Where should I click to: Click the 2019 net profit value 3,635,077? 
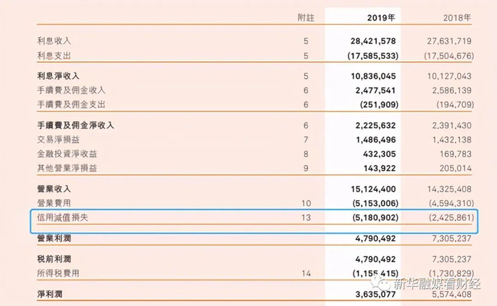[x=374, y=291]
